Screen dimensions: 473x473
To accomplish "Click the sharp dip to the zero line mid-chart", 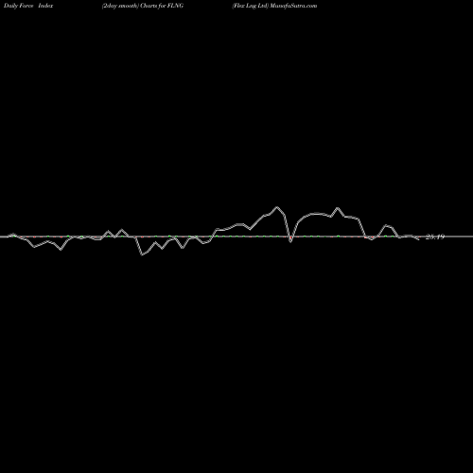I will pyautogui.click(x=290, y=241).
